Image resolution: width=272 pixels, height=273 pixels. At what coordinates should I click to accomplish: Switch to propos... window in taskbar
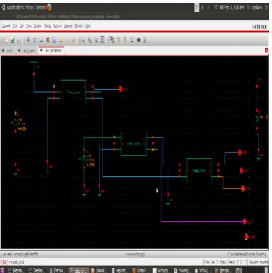pos(224,271)
